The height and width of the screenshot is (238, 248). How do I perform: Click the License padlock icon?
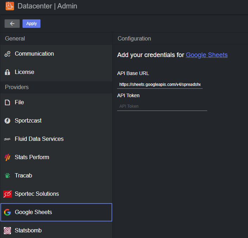coord(7,72)
